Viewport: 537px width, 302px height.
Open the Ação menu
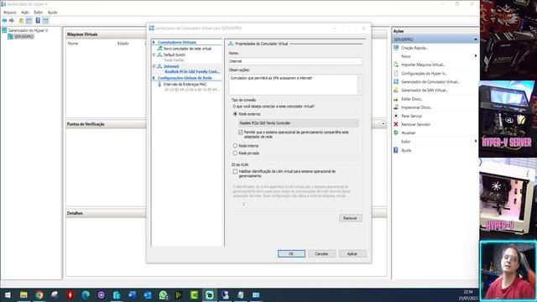tap(25, 13)
